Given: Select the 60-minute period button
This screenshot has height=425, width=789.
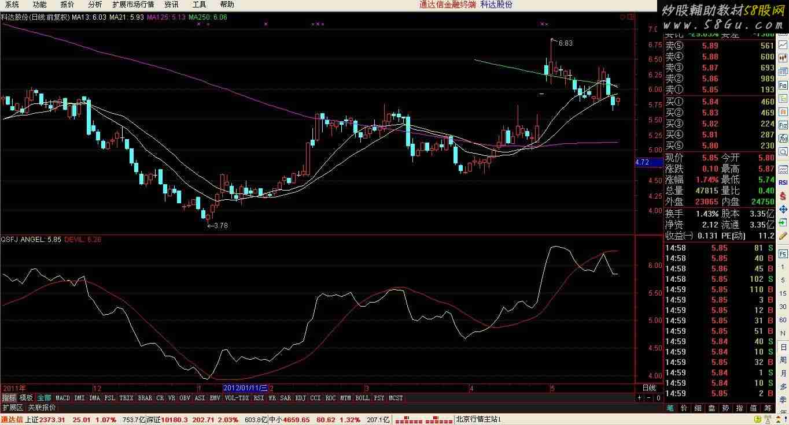Looking at the screenshot, I should point(783,320).
